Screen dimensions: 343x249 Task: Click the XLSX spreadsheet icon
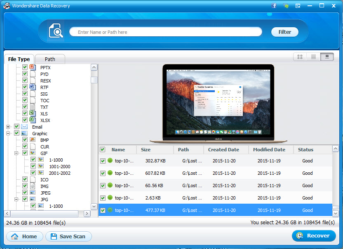click(33, 120)
